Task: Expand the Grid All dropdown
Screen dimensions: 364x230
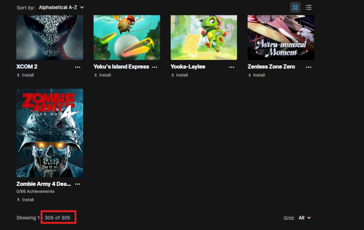Action: click(x=304, y=218)
